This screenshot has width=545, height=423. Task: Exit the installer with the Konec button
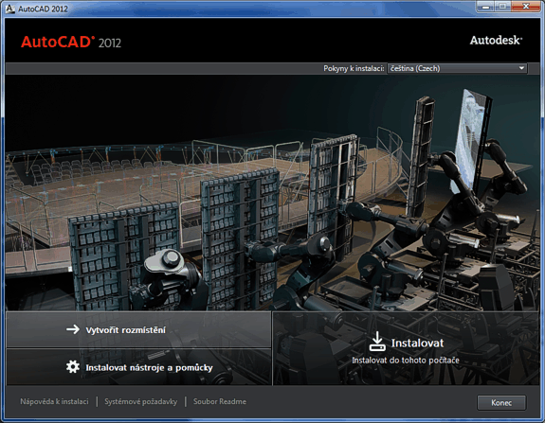coord(501,403)
